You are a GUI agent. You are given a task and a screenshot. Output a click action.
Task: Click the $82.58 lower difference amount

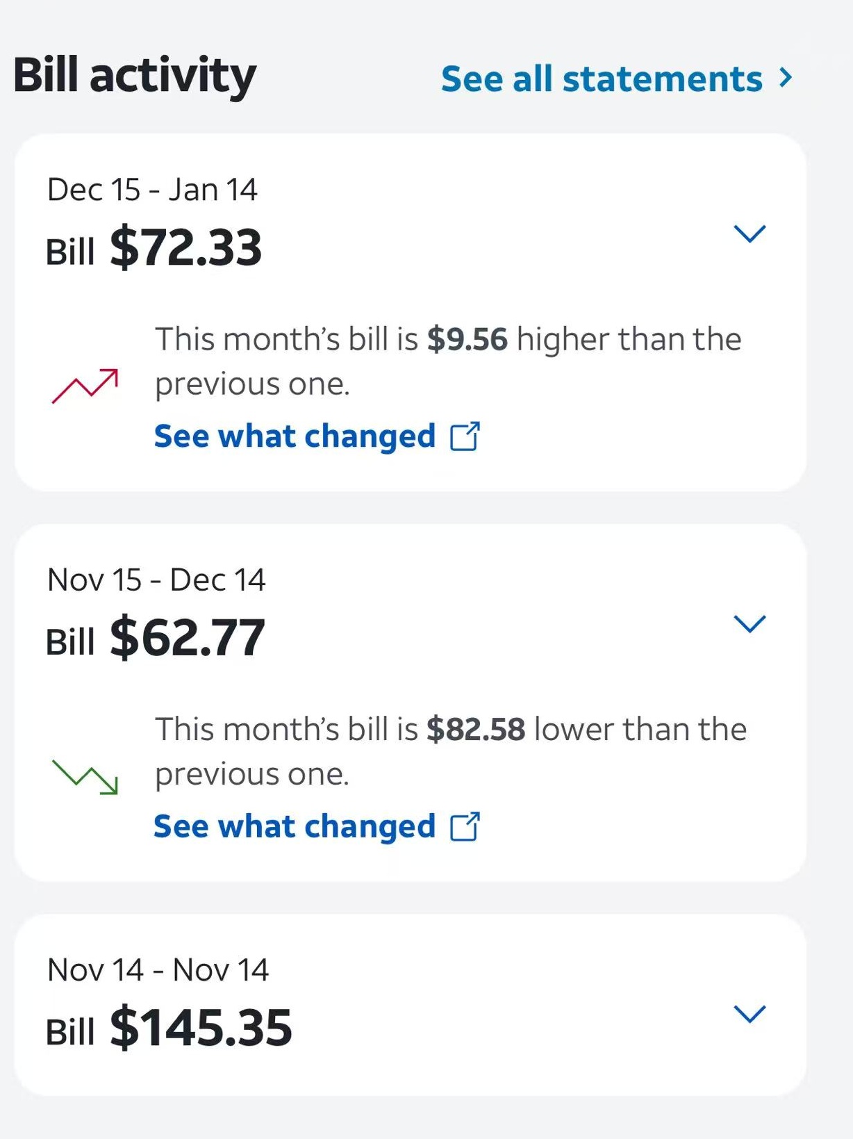(x=476, y=730)
